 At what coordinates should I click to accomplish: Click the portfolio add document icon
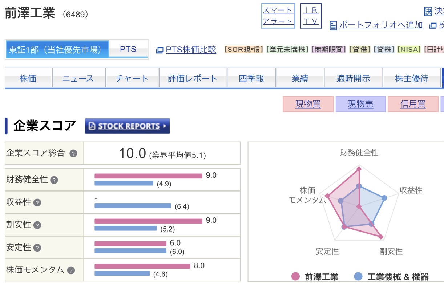click(333, 25)
